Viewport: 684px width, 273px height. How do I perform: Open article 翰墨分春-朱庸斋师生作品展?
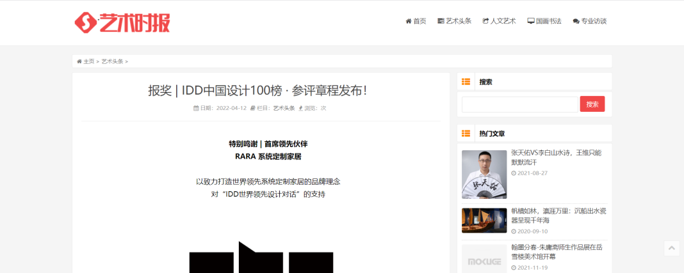pyautogui.click(x=557, y=252)
